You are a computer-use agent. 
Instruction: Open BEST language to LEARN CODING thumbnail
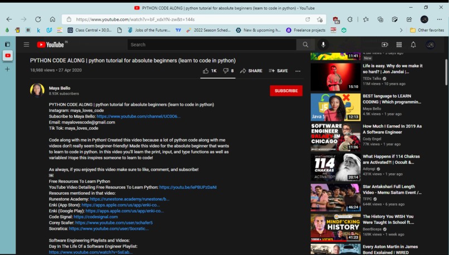point(335,107)
